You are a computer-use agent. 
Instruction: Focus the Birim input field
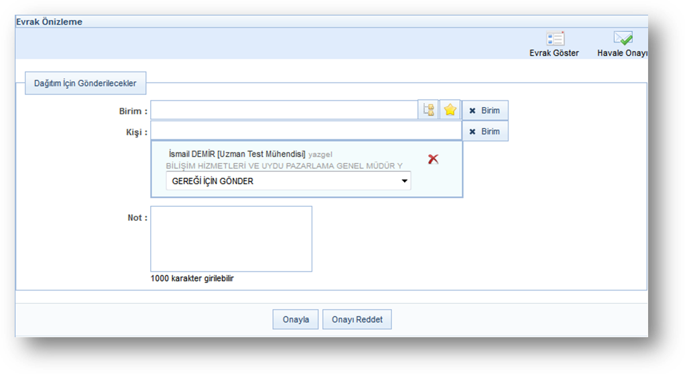point(284,110)
